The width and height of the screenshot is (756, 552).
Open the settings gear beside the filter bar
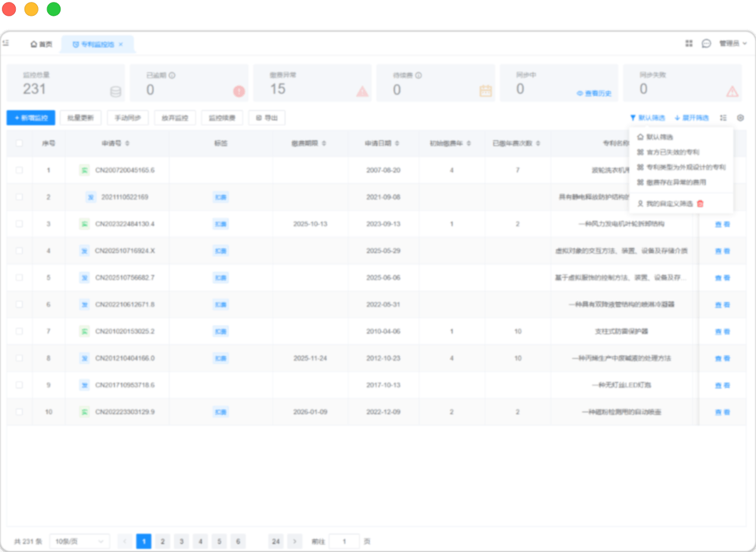click(740, 117)
